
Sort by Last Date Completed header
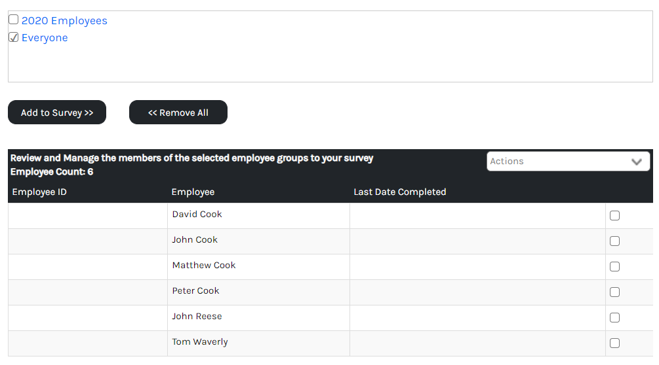tap(399, 192)
